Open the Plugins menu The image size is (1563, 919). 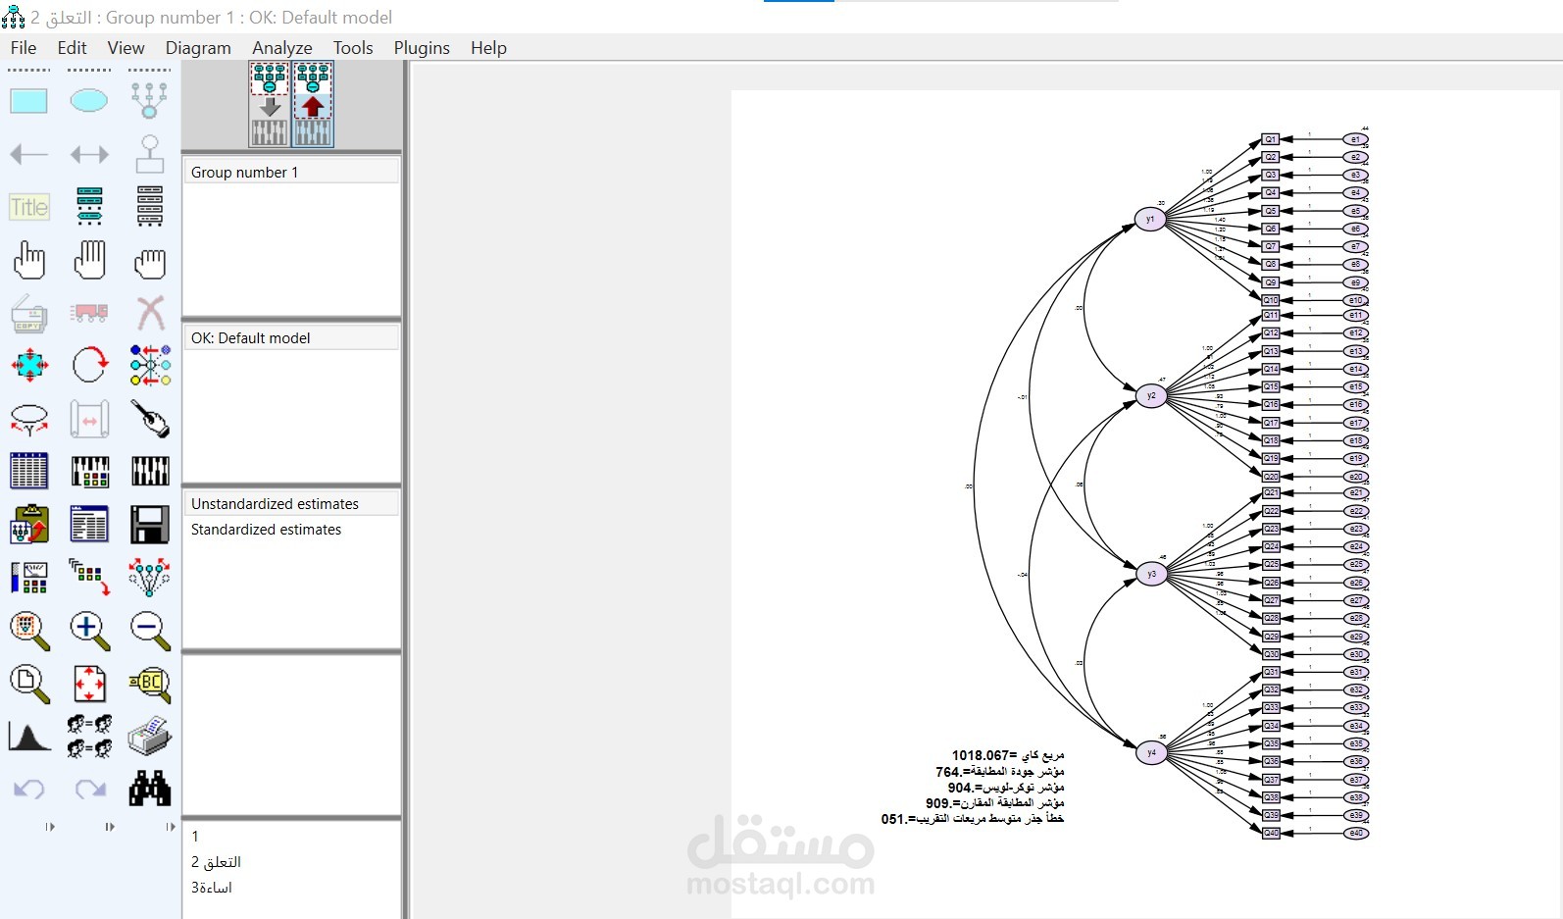tap(422, 48)
